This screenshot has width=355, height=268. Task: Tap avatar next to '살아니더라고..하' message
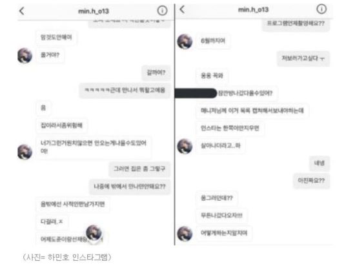(185, 146)
